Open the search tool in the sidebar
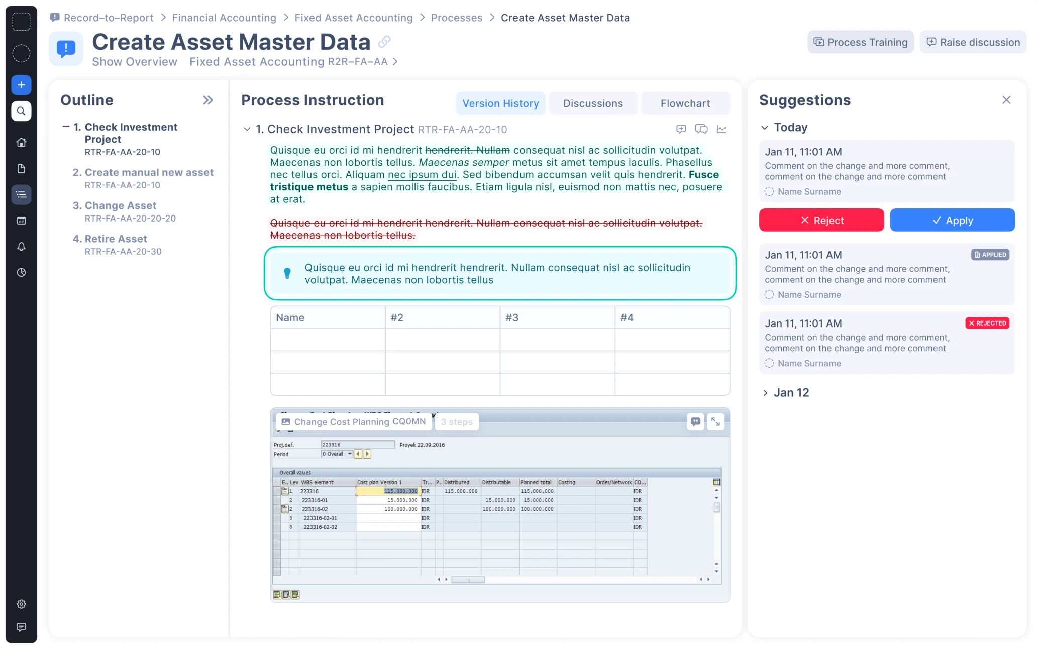The height and width of the screenshot is (649, 1038). pos(21,111)
